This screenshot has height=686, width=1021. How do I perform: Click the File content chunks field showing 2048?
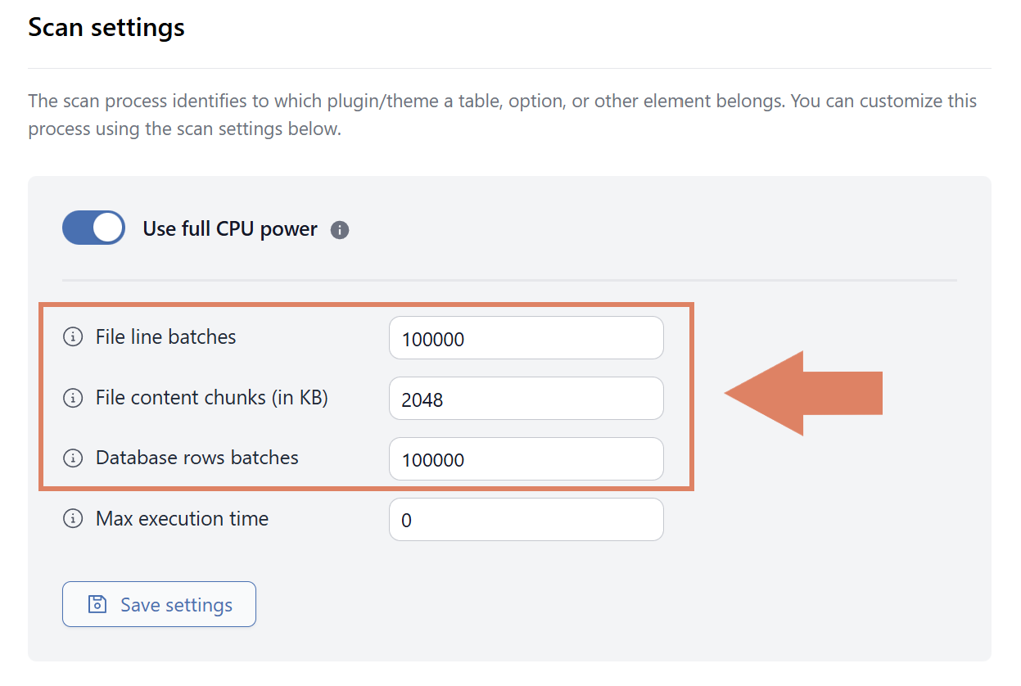526,399
